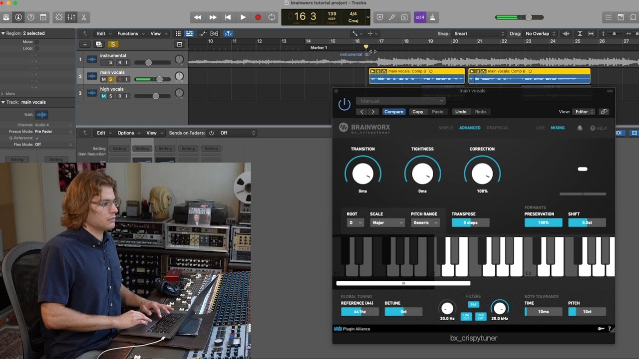
Task: Toggle the Flex bowtie icon in Tracks toolbar
Action: click(214, 33)
